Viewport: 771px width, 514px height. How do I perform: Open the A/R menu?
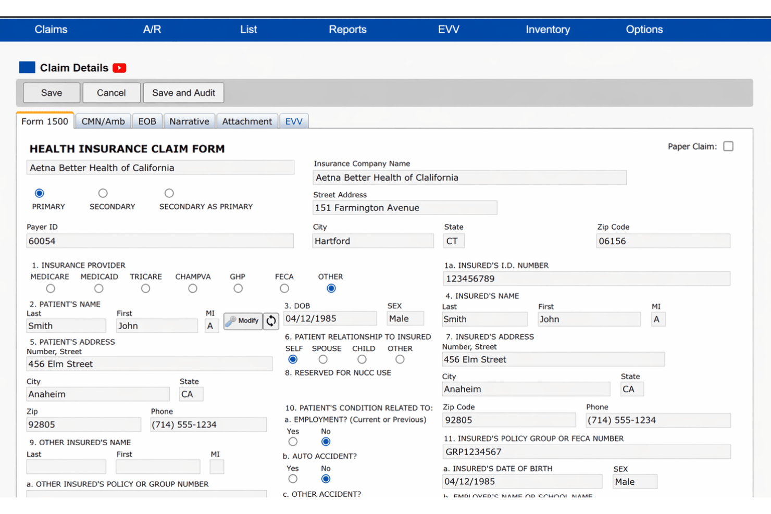coord(152,30)
